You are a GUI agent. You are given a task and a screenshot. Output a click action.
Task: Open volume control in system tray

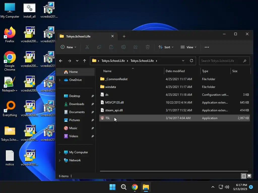click(227, 187)
